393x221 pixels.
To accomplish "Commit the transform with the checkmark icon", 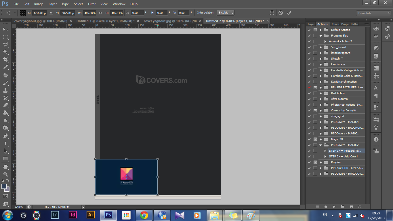I will pos(289,13).
